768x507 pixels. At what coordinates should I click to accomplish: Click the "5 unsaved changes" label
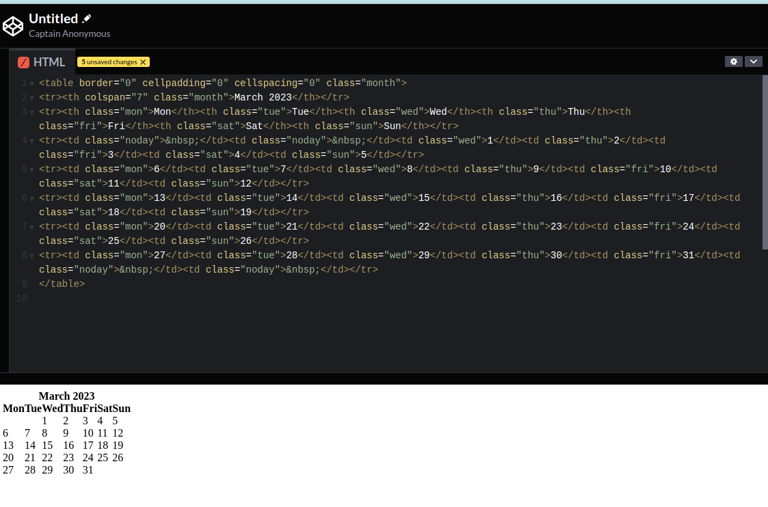[x=109, y=62]
